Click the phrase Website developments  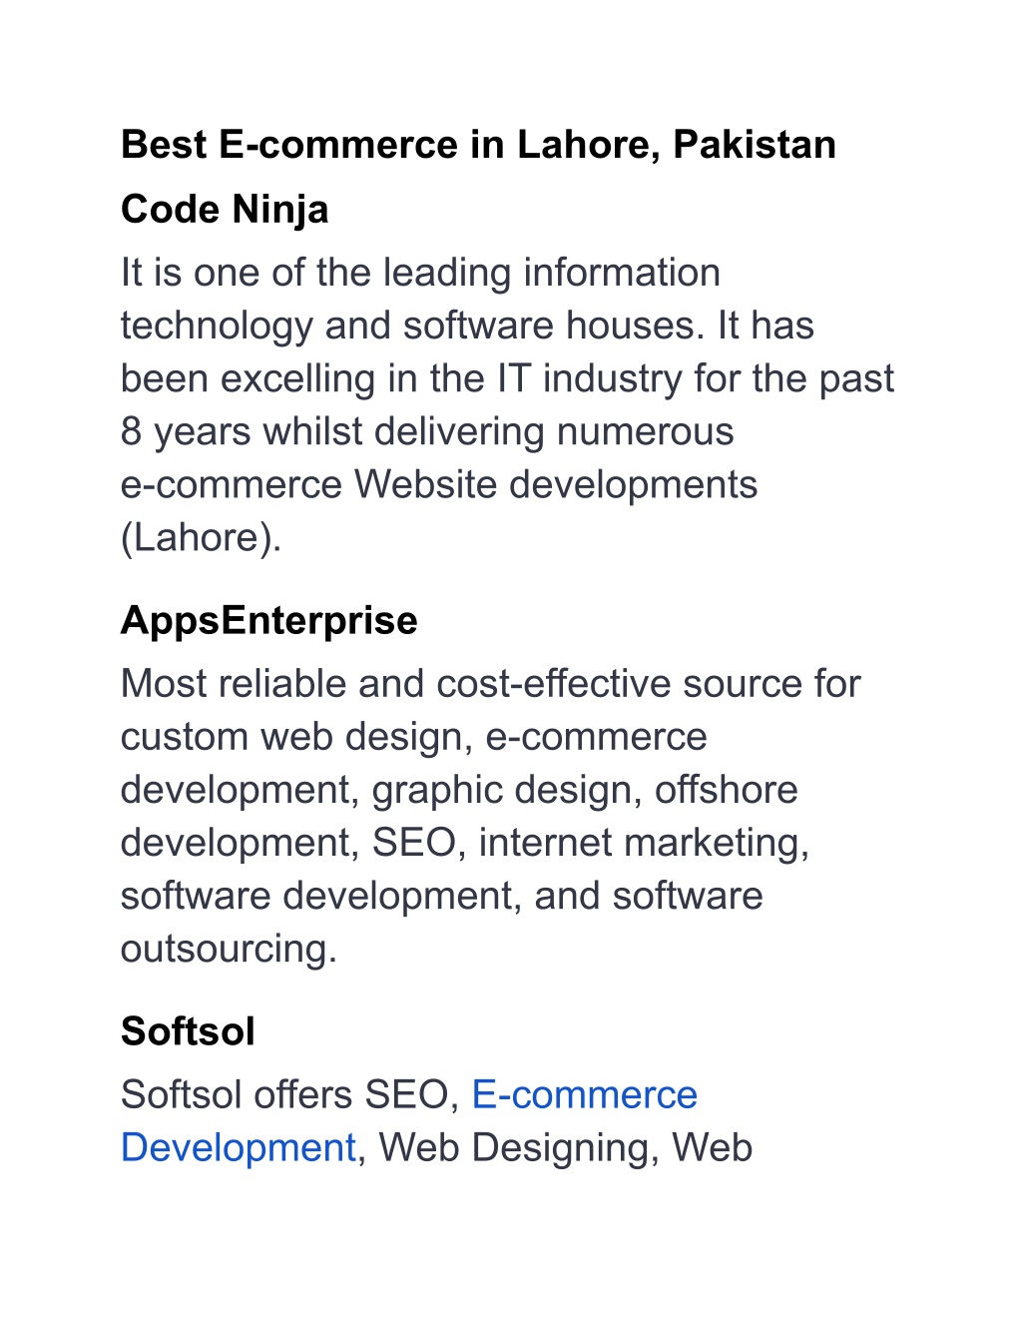click(556, 485)
